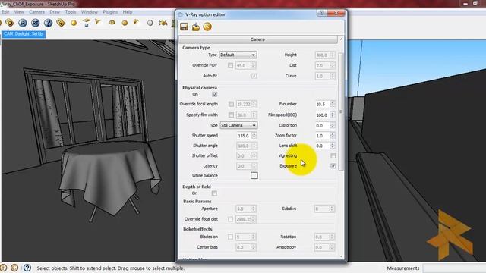Click the Film speed value field 100.0
The width and height of the screenshot is (486, 273).
pyautogui.click(x=323, y=115)
